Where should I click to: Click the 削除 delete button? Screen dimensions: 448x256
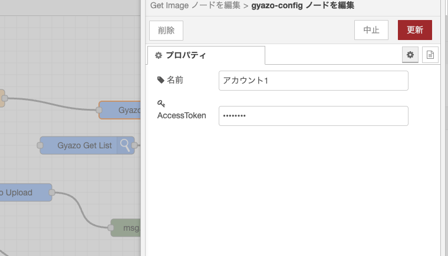coord(166,31)
